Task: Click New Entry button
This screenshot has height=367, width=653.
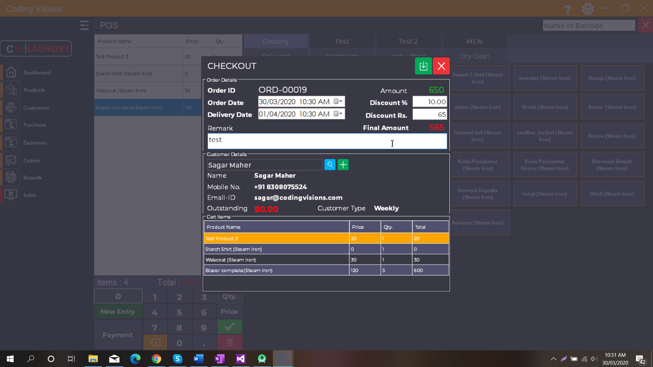Action: tap(118, 312)
